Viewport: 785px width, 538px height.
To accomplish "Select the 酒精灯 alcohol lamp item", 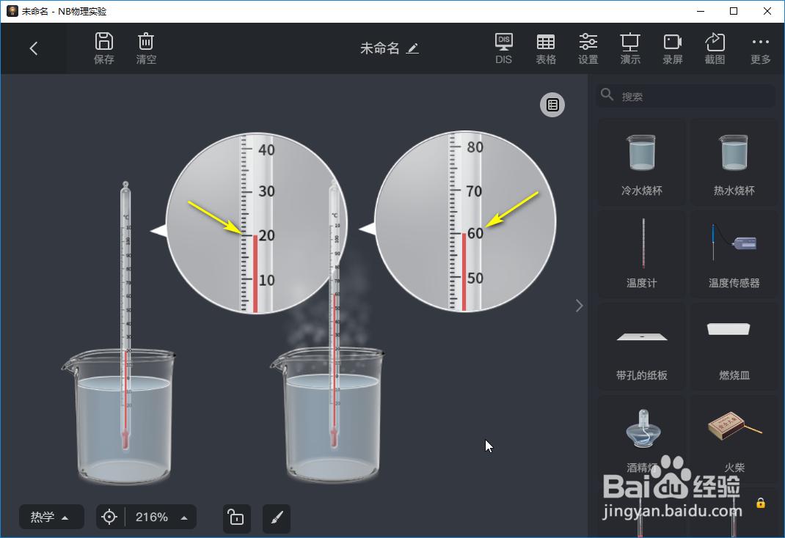I will 642,439.
